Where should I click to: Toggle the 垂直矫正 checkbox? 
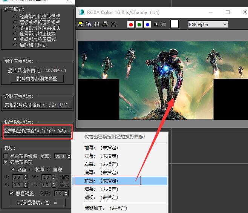tap(11, 193)
